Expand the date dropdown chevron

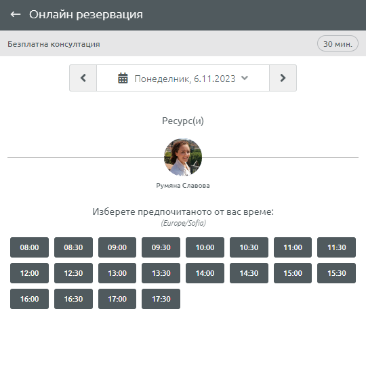click(x=245, y=78)
